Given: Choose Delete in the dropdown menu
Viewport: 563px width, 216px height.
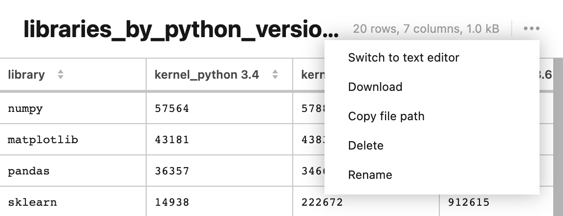Looking at the screenshot, I should pyautogui.click(x=366, y=146).
